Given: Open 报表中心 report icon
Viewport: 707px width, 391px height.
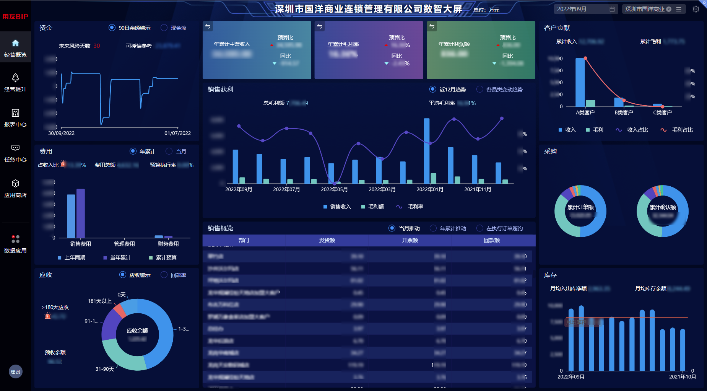Looking at the screenshot, I should [x=15, y=113].
